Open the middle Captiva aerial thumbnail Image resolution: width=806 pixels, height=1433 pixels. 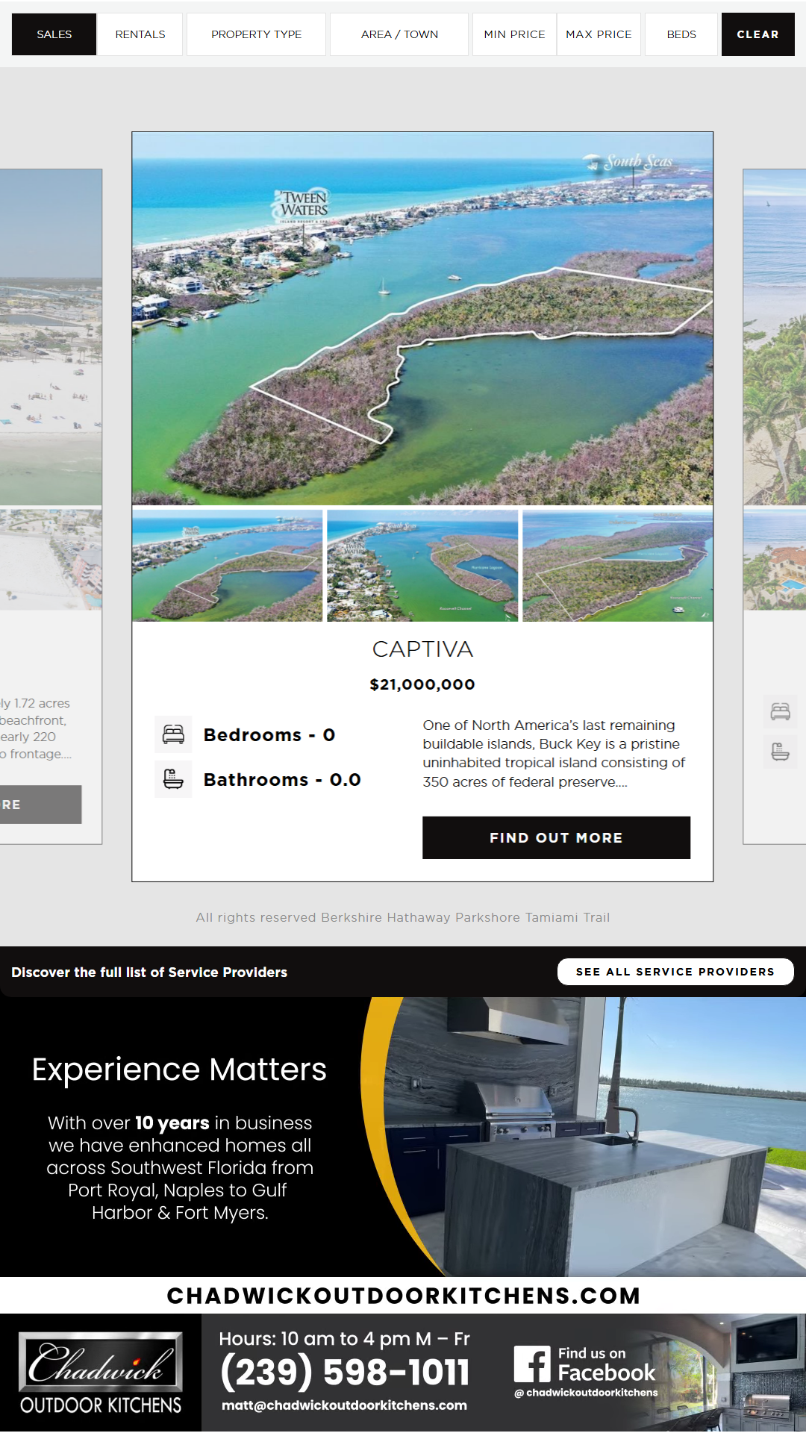click(x=422, y=566)
